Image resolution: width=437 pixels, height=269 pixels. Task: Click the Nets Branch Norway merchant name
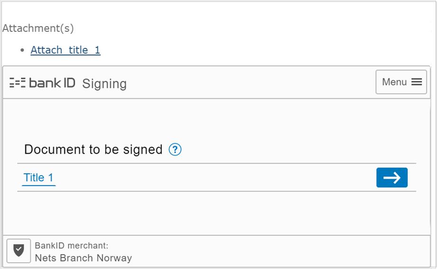84,258
